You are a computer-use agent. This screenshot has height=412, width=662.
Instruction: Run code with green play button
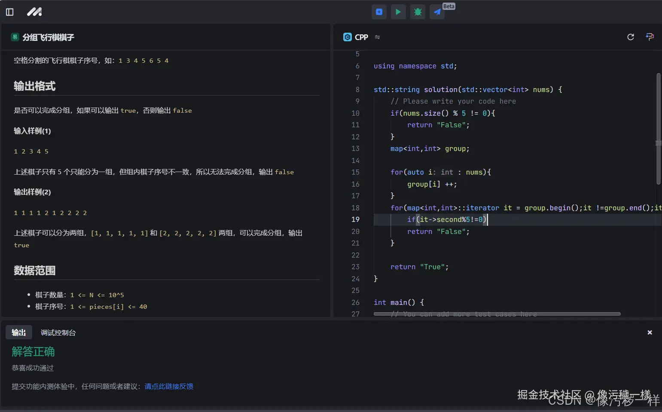[398, 12]
